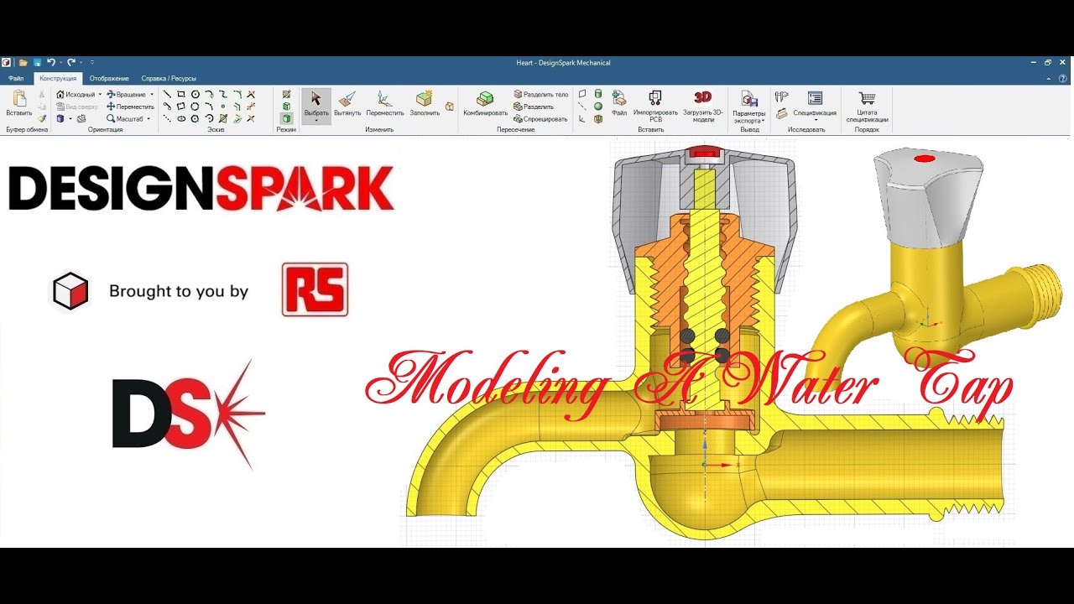The height and width of the screenshot is (604, 1074).
Task: Select the Point sketch tool
Action: 222,107
